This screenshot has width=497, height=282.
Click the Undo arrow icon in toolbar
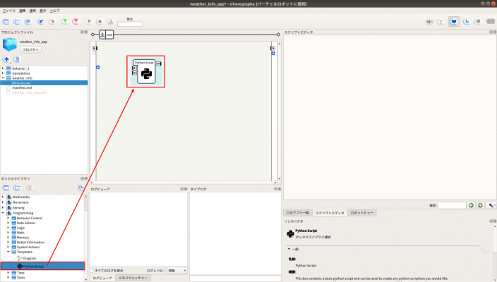click(42, 22)
